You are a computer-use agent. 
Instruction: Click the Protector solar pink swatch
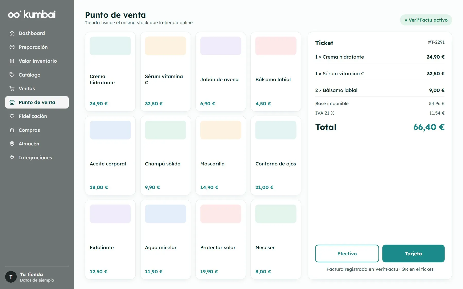point(221,214)
